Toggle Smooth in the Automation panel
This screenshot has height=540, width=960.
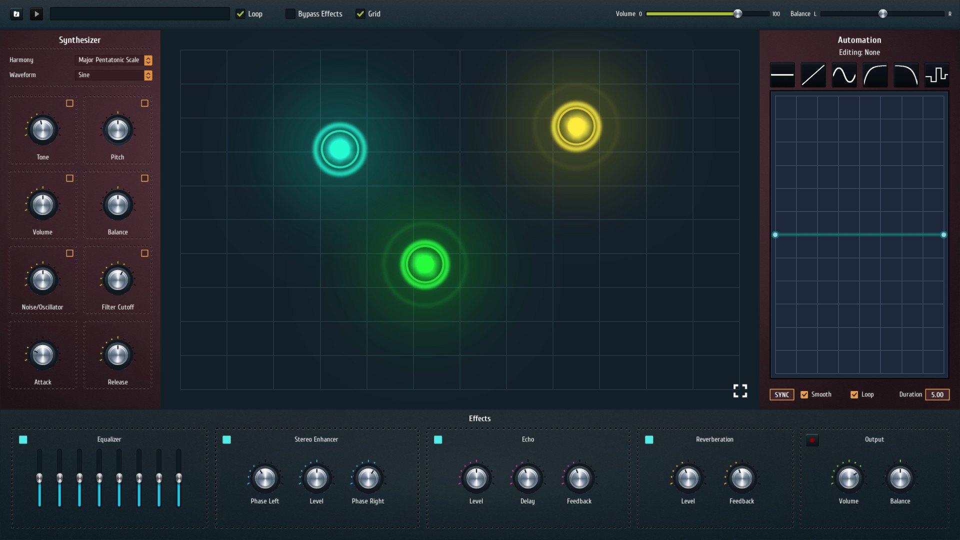pyautogui.click(x=804, y=394)
